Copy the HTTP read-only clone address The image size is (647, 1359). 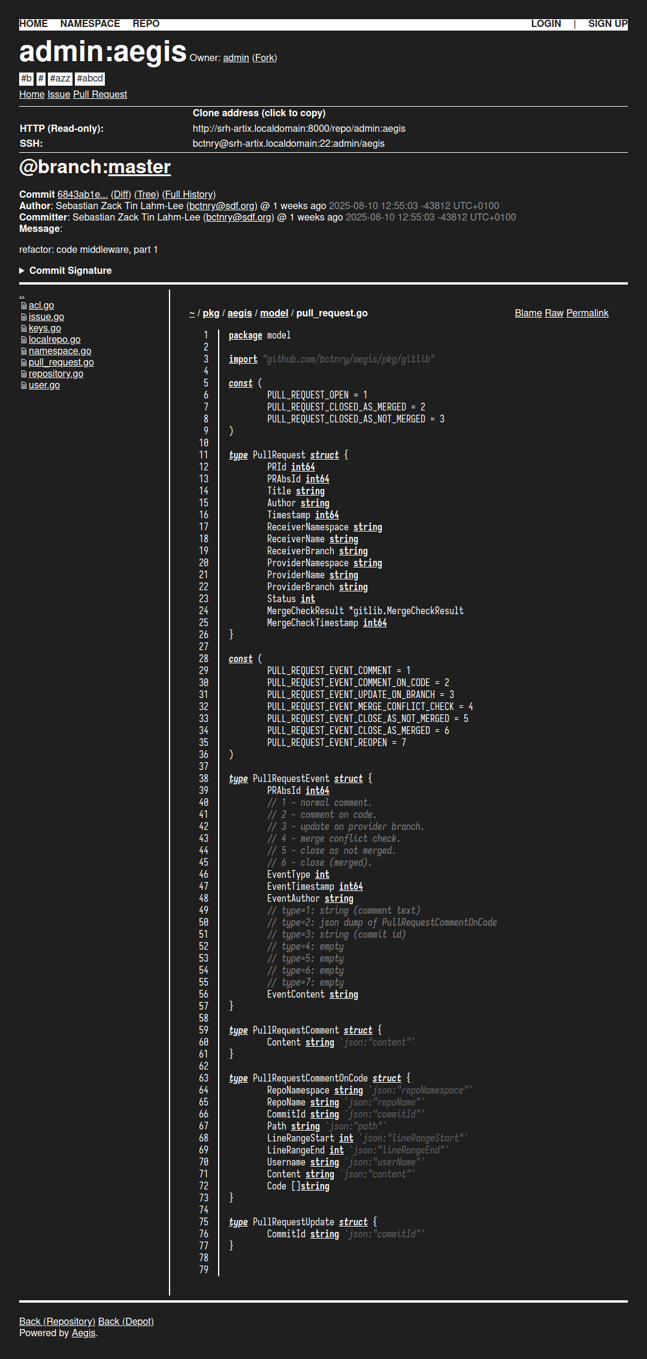coord(299,129)
